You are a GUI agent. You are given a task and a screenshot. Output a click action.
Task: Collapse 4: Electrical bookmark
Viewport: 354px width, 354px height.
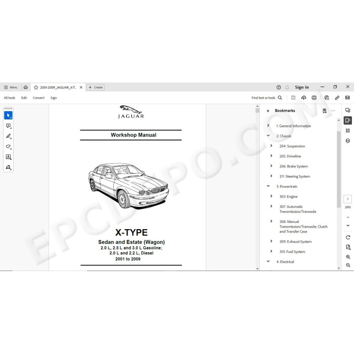[268, 261]
